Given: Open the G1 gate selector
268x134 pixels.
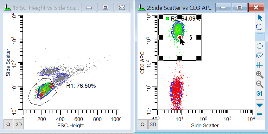Looking at the screenshot, I should pyautogui.click(x=260, y=94).
